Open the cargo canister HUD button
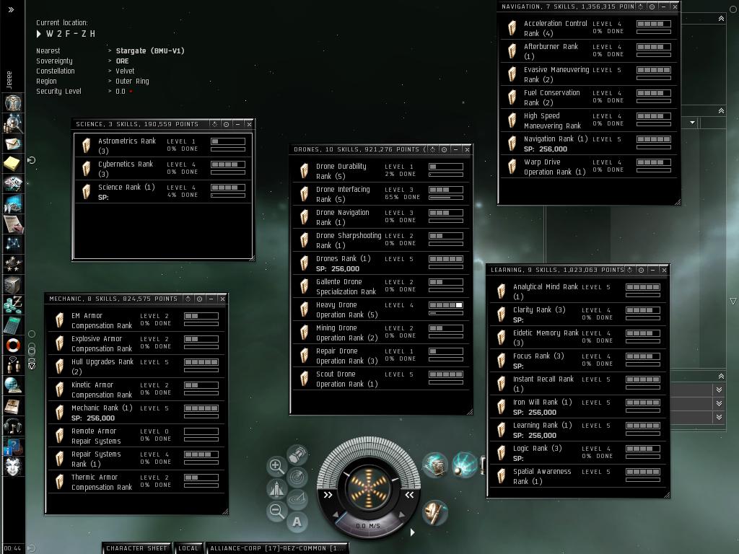 (x=297, y=454)
